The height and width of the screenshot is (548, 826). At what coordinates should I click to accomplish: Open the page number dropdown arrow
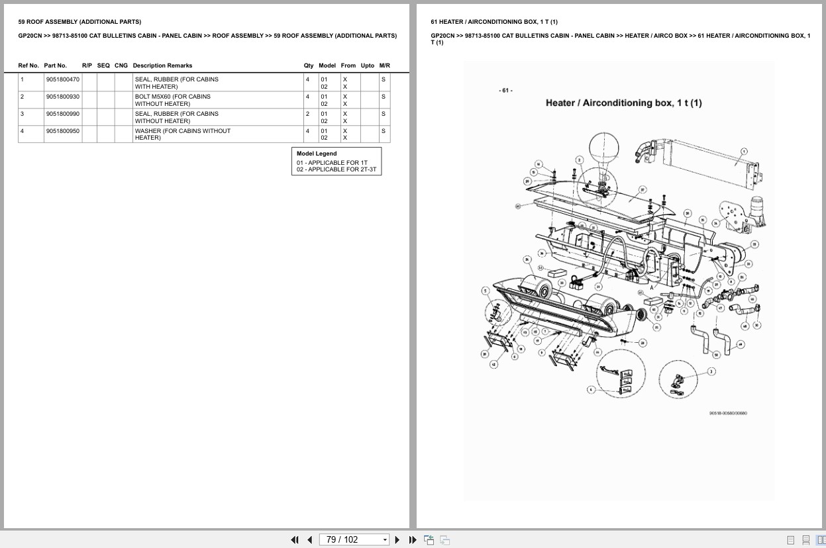point(385,540)
